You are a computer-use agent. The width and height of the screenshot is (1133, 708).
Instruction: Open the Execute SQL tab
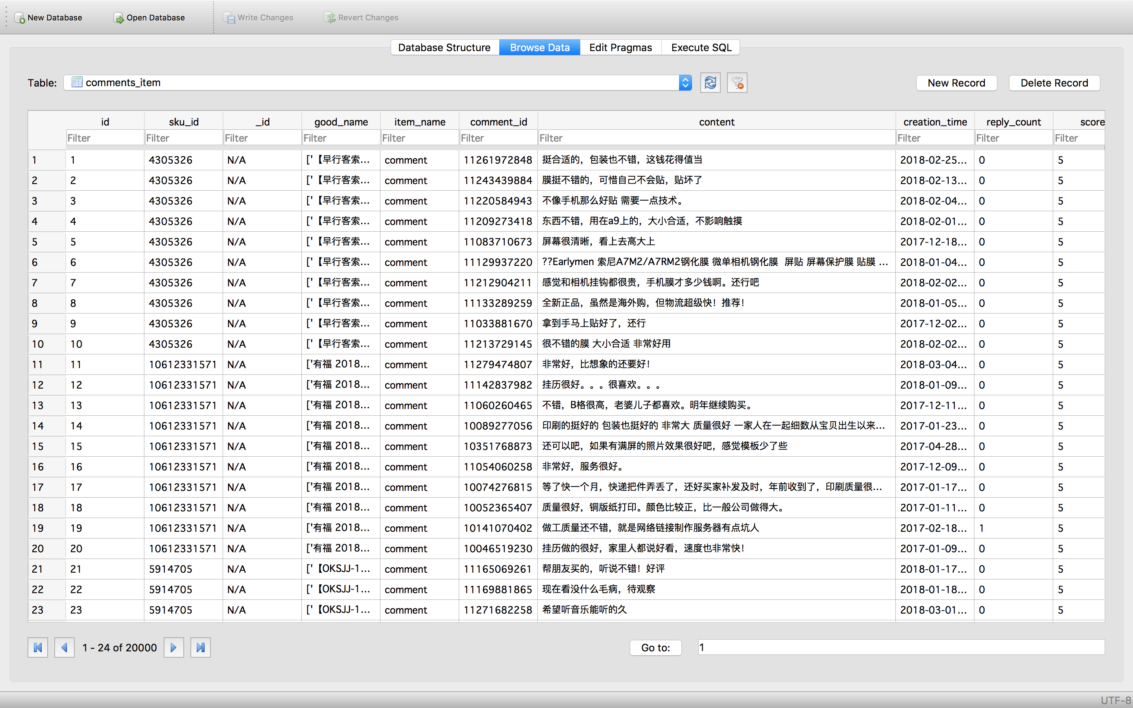(701, 47)
